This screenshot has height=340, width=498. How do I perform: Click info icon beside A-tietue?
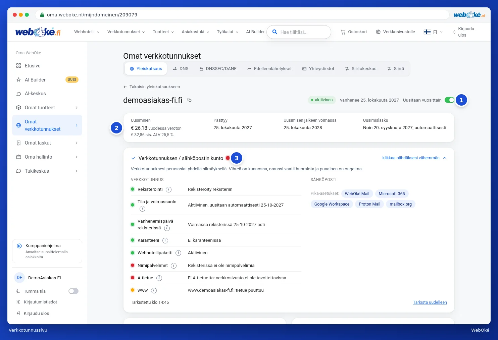(159, 278)
